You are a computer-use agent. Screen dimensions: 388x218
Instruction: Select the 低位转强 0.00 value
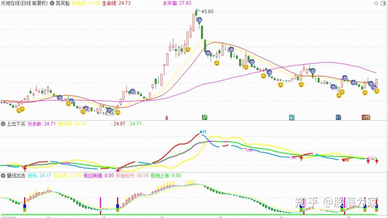pos(99,176)
